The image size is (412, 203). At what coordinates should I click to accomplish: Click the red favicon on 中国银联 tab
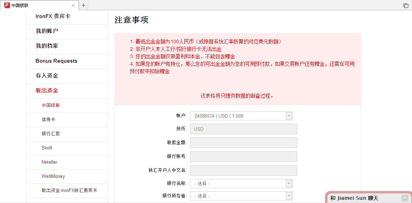(x=7, y=5)
